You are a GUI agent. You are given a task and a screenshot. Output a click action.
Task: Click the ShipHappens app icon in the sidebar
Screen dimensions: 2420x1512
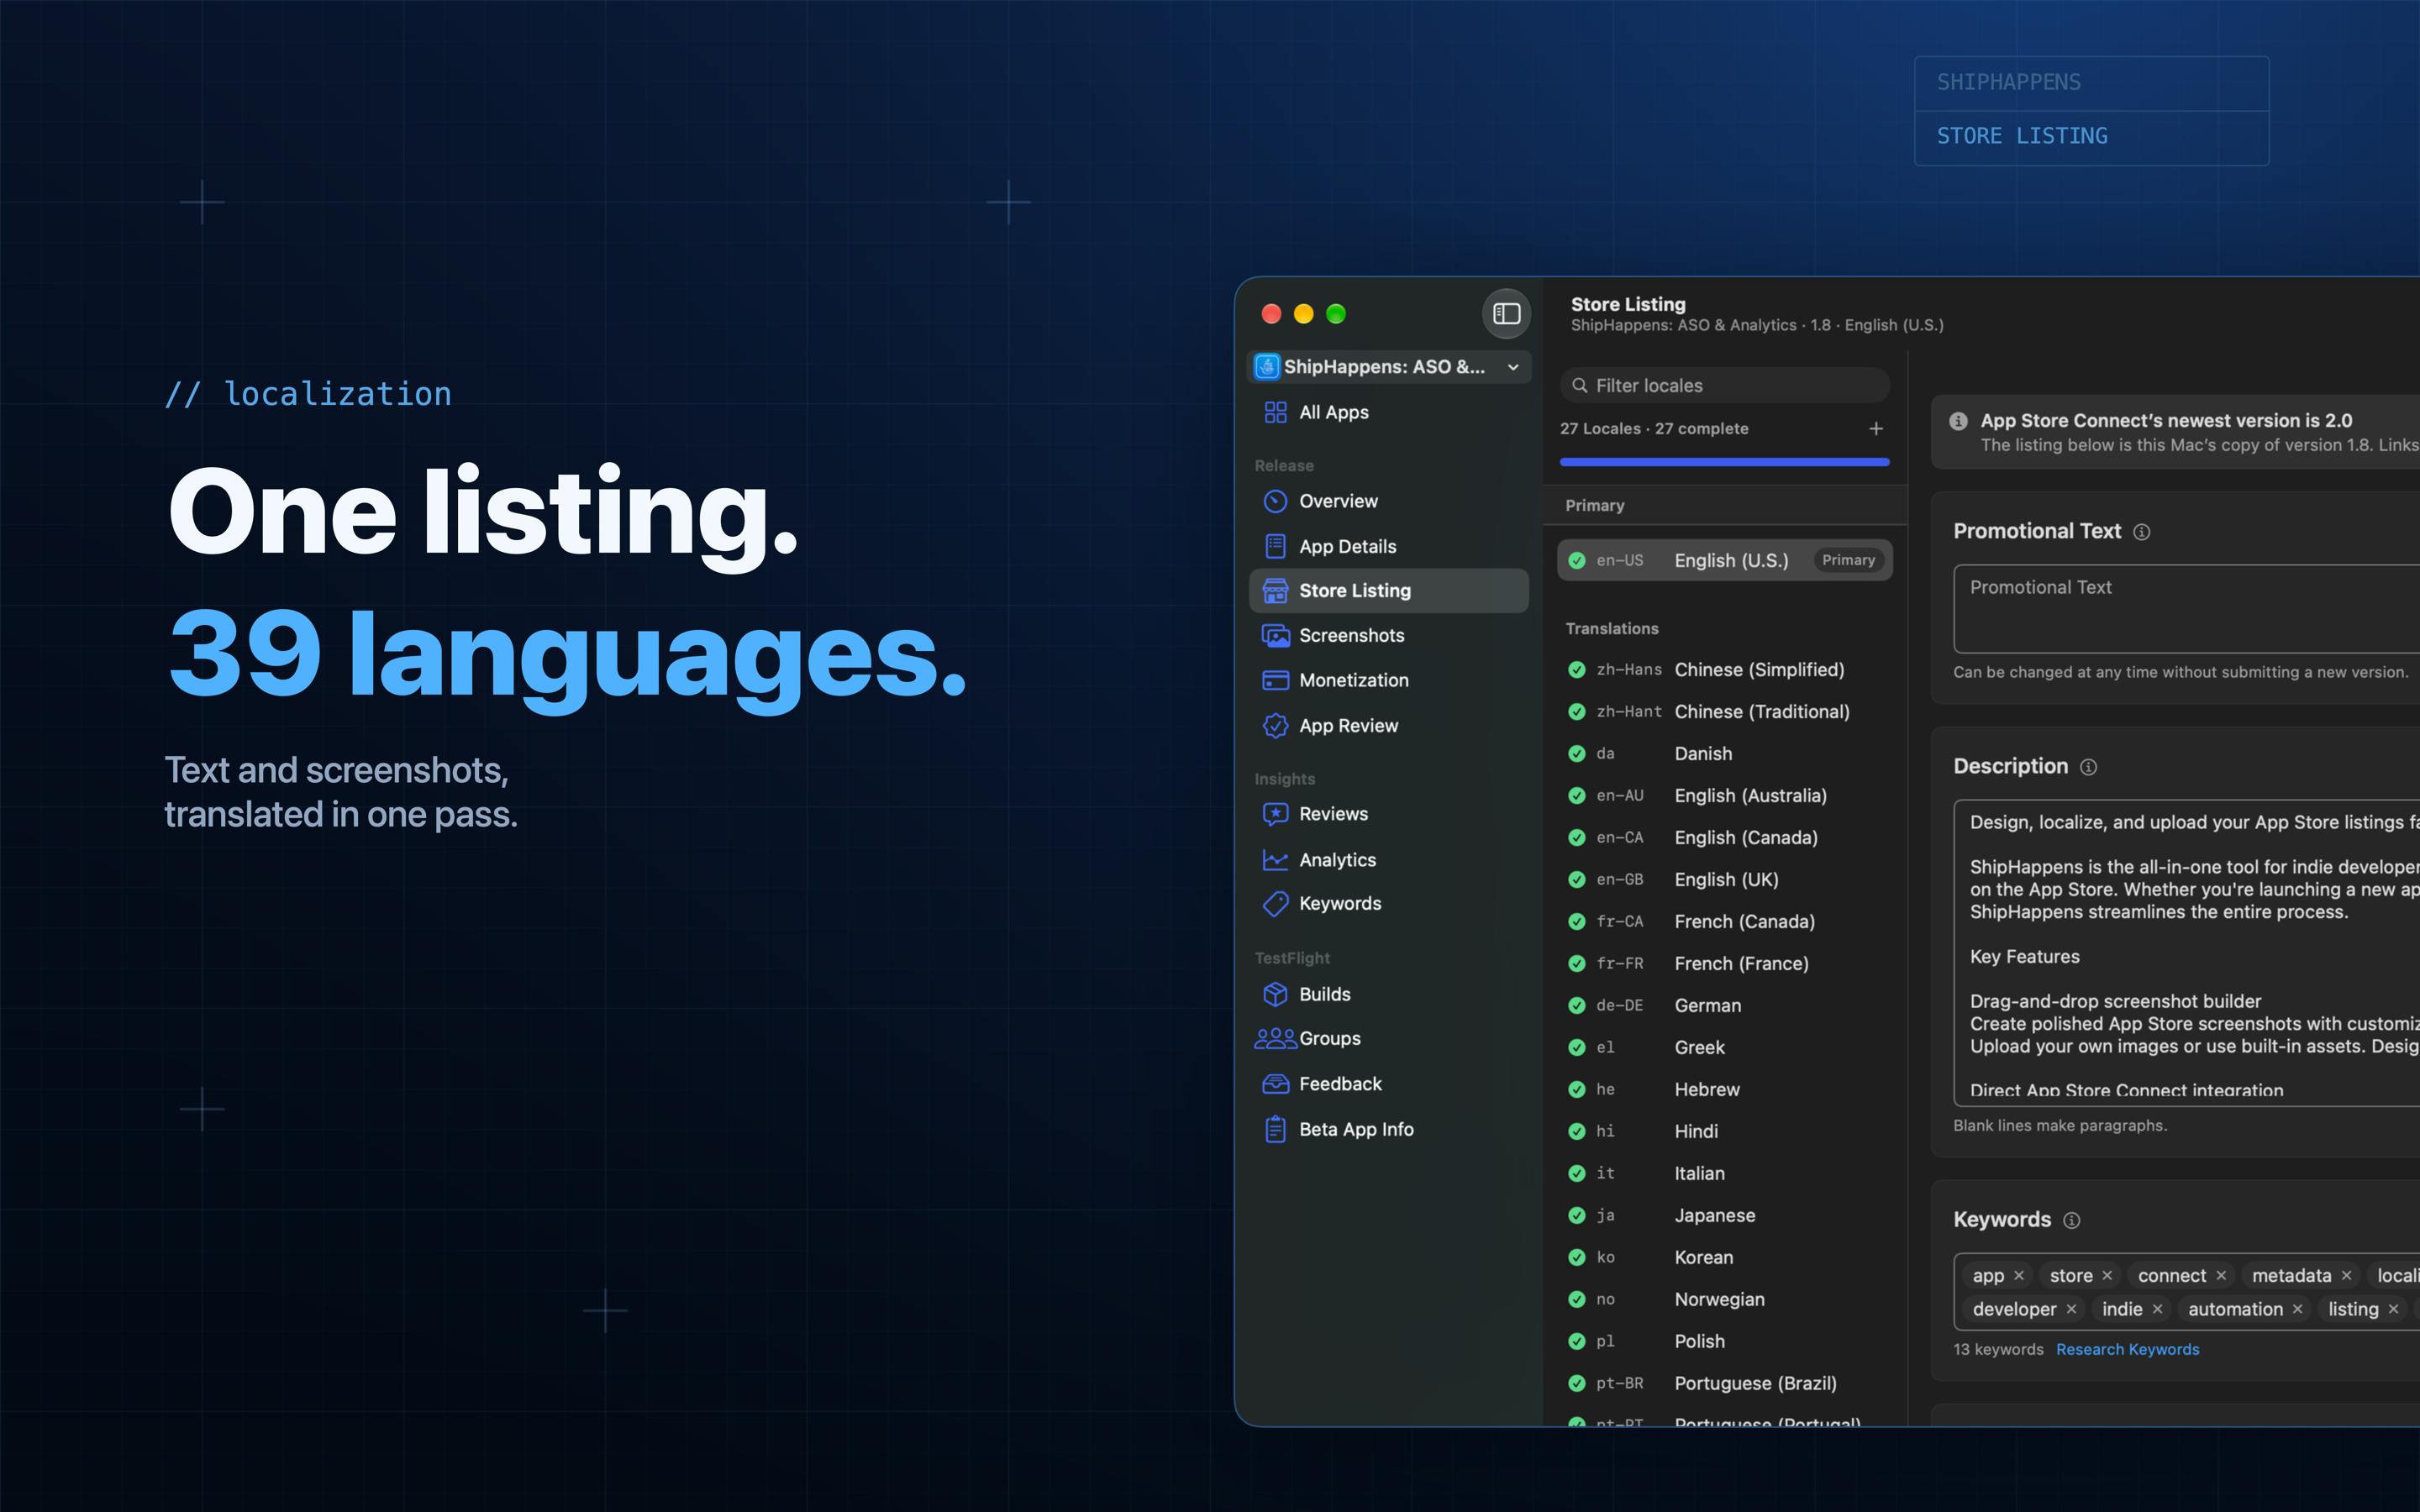click(1267, 367)
